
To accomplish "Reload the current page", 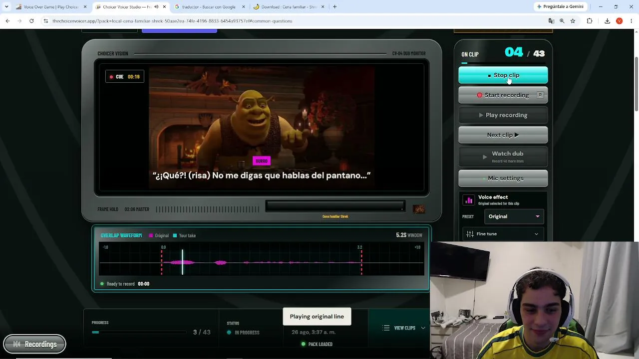I will pyautogui.click(x=31, y=21).
